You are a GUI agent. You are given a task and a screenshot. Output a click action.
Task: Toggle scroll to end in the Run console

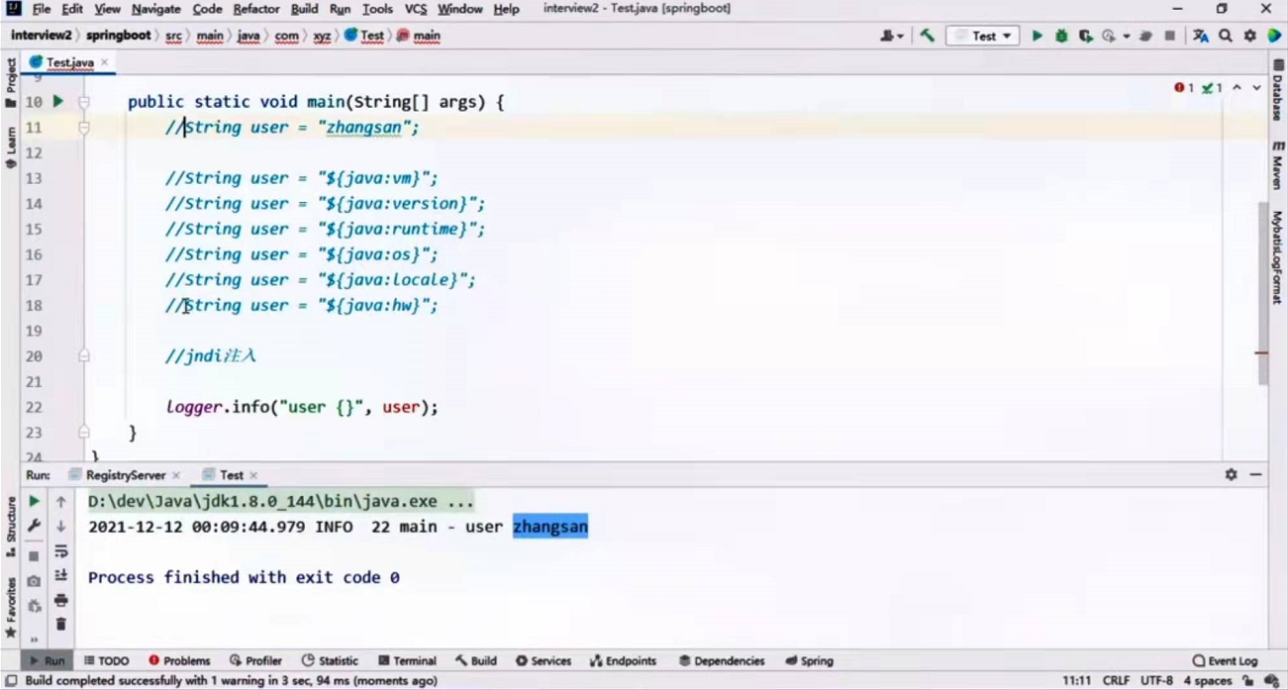60,575
